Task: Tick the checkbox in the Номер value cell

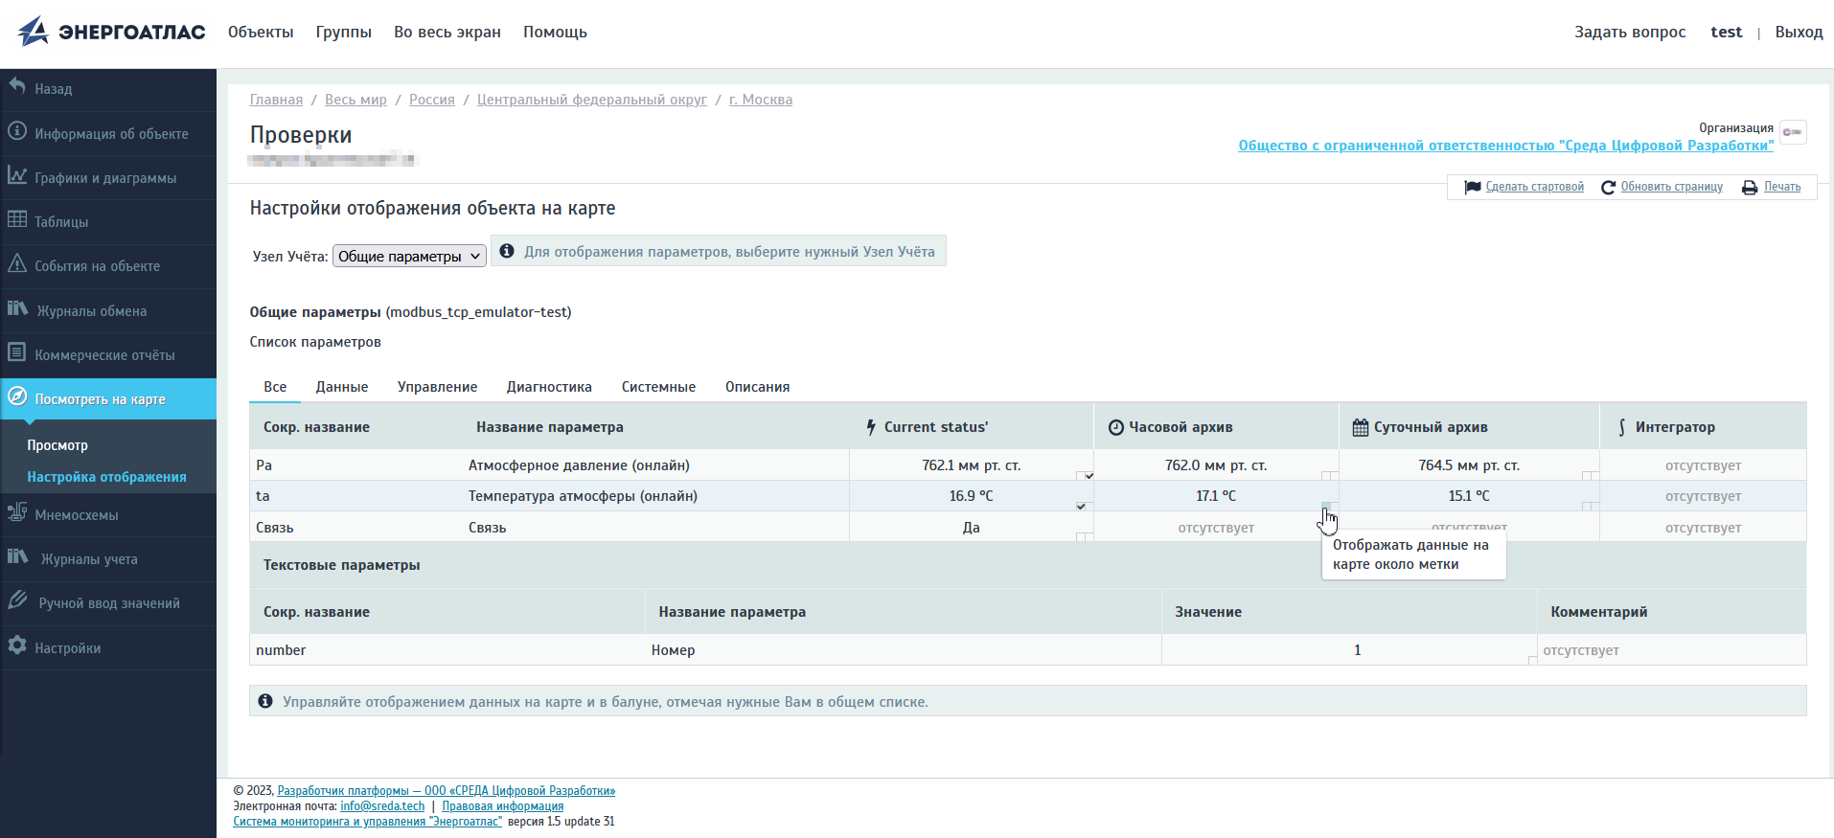Action: (x=1532, y=660)
